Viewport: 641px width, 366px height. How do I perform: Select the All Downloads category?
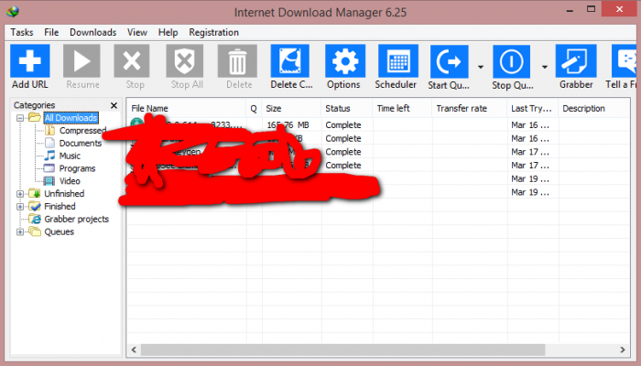(x=71, y=118)
